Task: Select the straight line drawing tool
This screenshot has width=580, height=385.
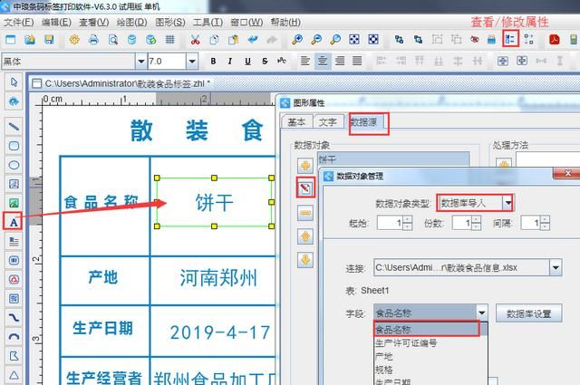Action: click(14, 127)
